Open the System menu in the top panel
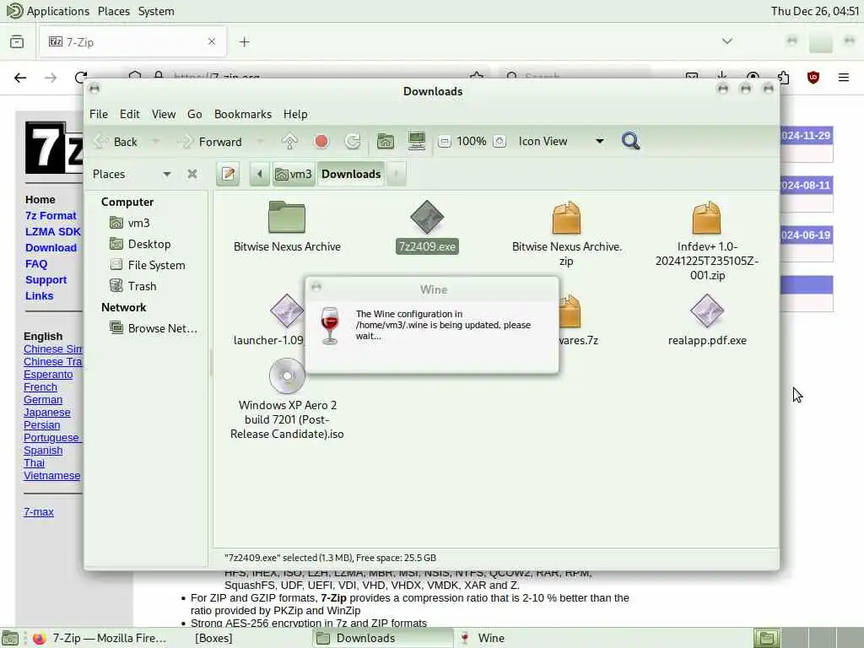 (x=156, y=11)
